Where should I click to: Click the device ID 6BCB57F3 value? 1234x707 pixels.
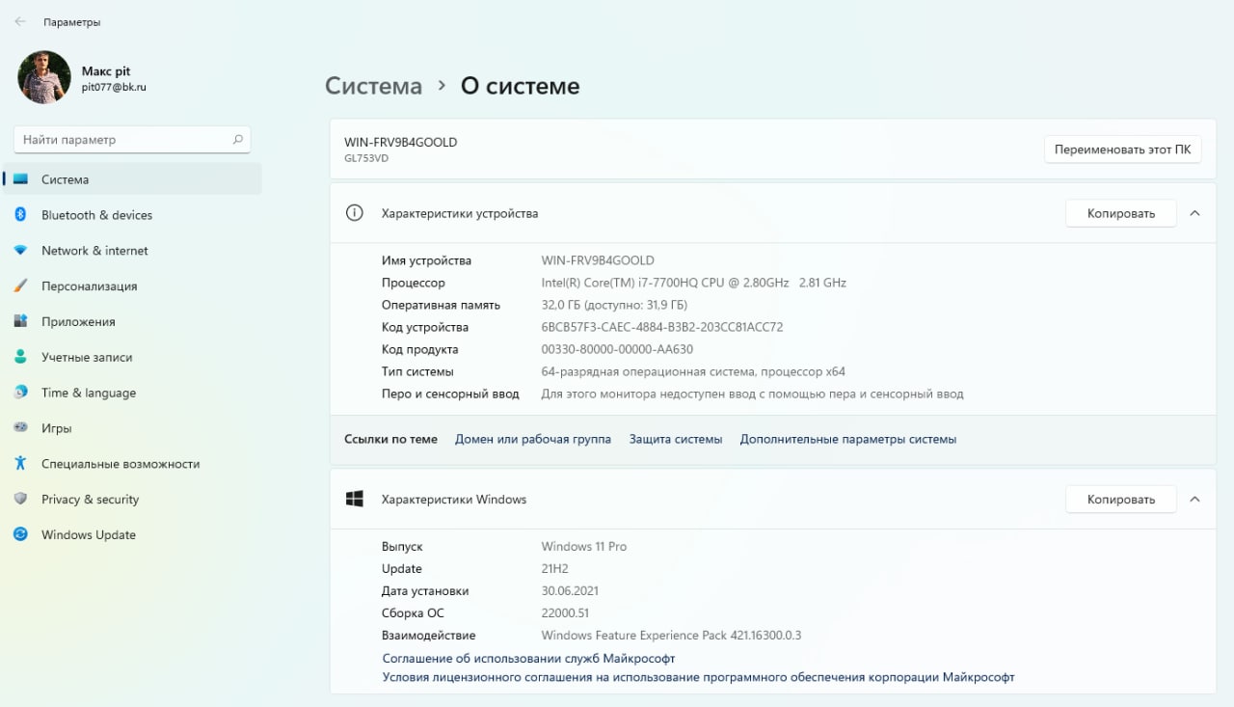662,327
